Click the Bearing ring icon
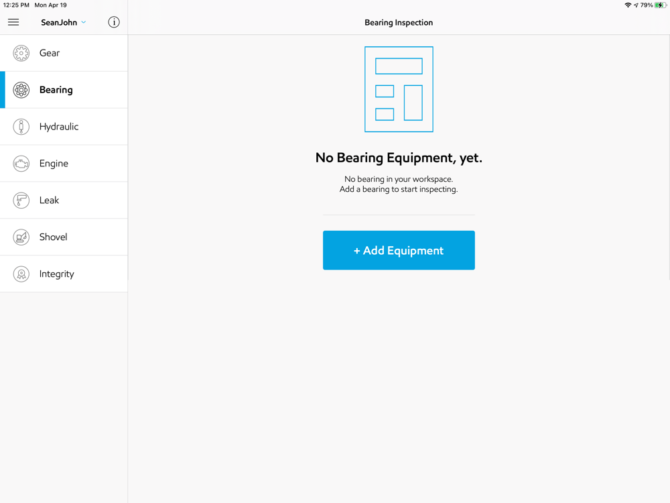Screen dimensions: 670x503 click(21, 90)
